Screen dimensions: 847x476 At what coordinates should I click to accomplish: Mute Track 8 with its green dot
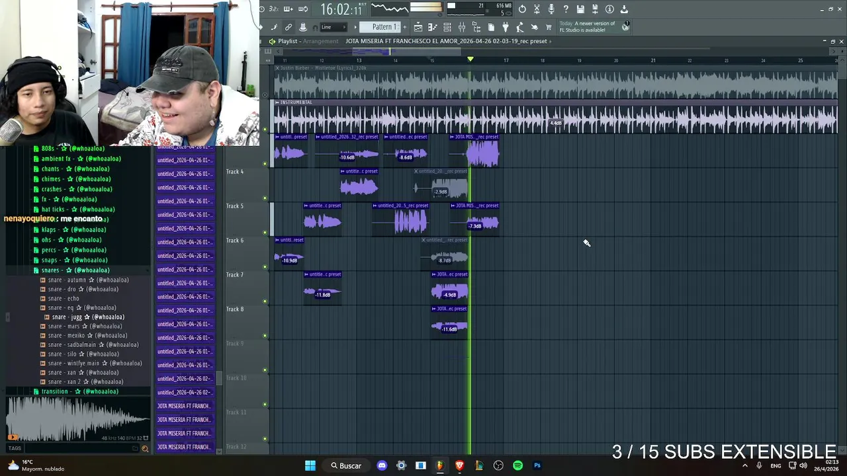[x=265, y=335]
